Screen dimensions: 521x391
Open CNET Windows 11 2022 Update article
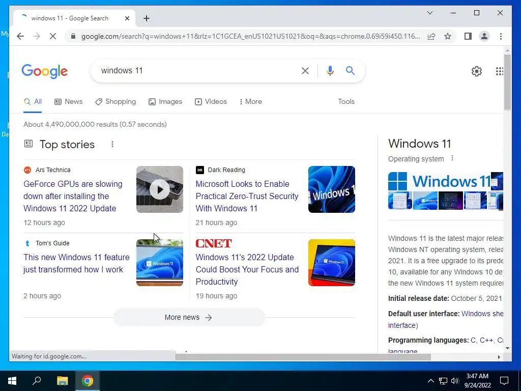point(247,269)
